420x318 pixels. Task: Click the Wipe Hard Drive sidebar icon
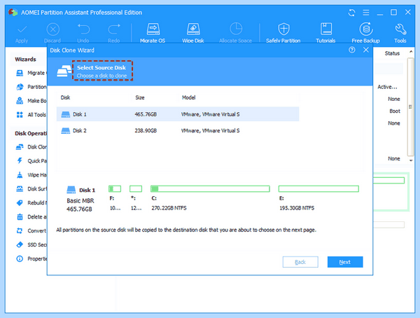click(20, 175)
